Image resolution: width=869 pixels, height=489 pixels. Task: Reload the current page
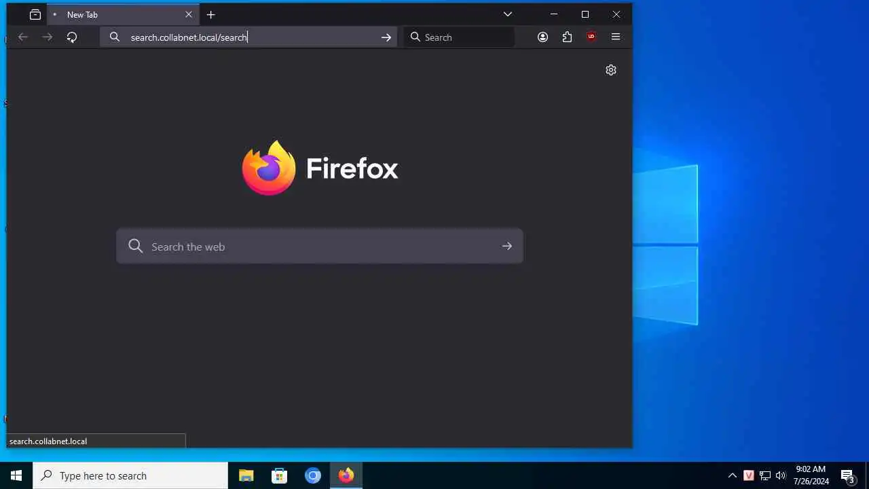(72, 37)
